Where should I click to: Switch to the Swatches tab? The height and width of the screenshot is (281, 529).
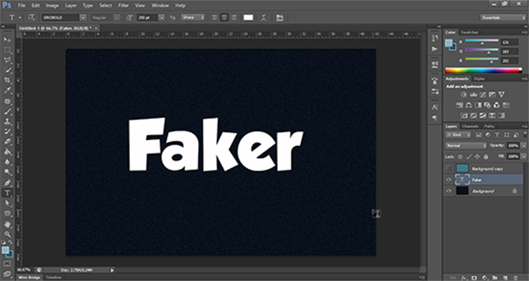pyautogui.click(x=469, y=31)
